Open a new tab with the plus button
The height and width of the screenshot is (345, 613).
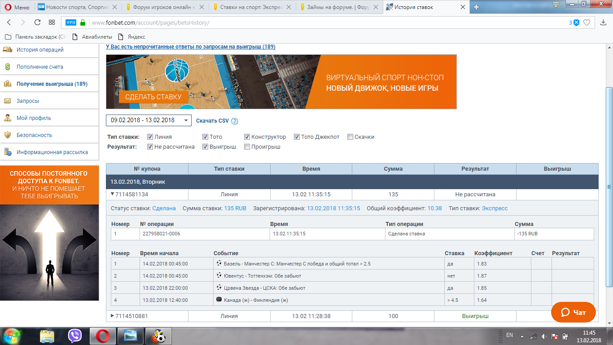coord(477,7)
